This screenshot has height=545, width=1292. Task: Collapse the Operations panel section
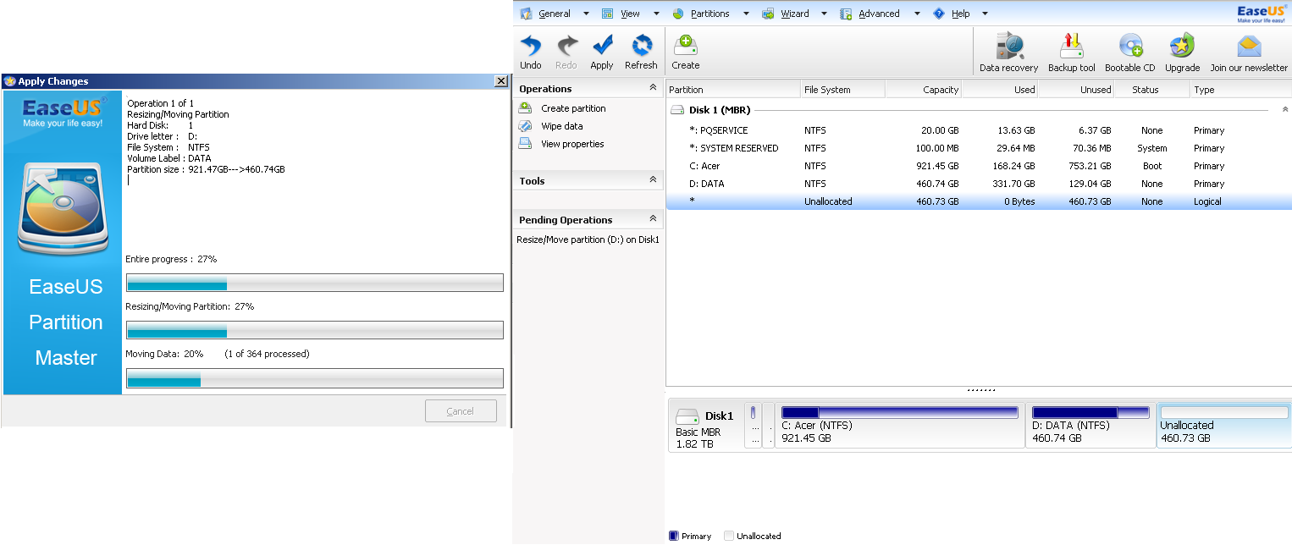click(x=653, y=88)
